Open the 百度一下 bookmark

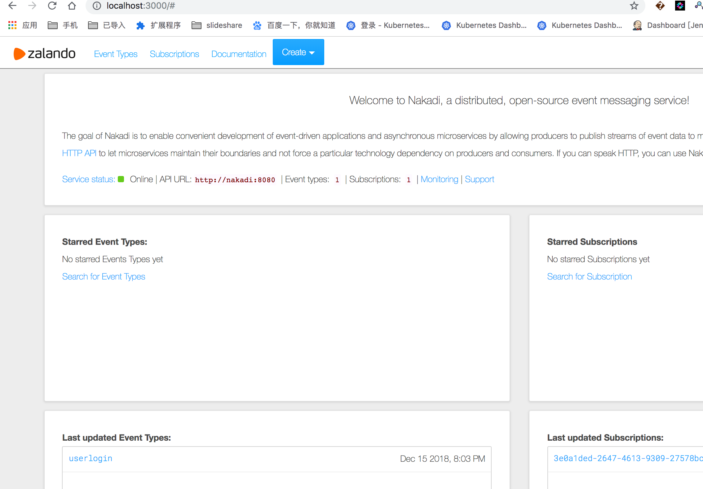tap(294, 25)
